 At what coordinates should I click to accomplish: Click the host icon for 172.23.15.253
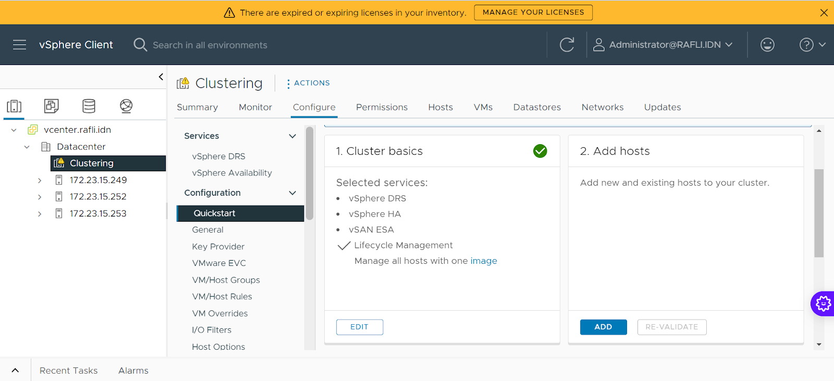point(59,213)
